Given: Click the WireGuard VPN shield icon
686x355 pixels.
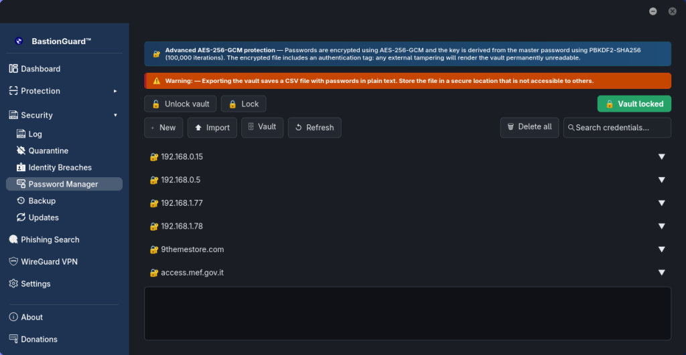Looking at the screenshot, I should (x=13, y=261).
